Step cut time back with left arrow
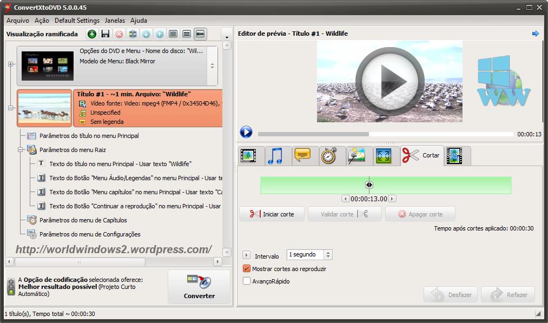Viewport: 548px width, 323px height. coord(345,199)
